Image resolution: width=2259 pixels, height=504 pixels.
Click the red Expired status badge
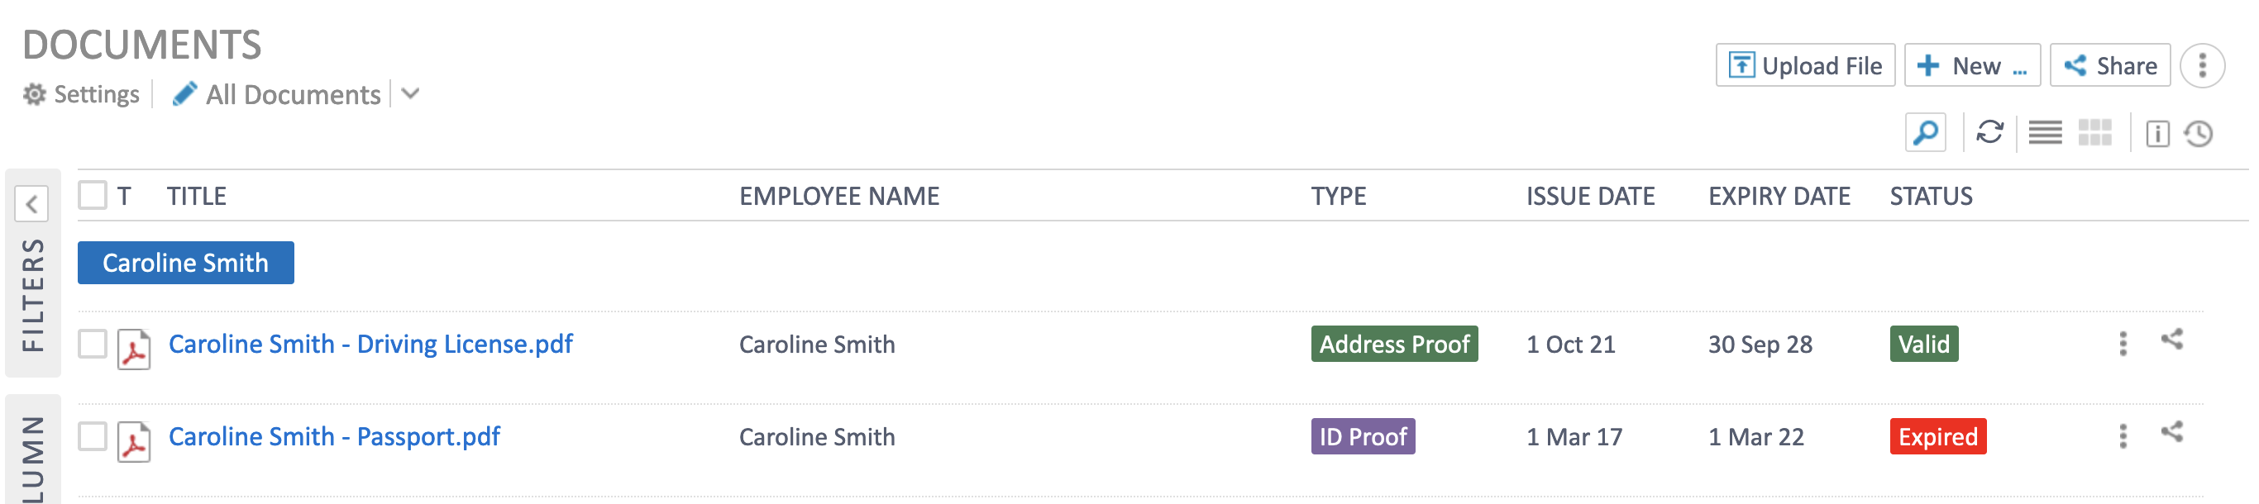point(1937,436)
